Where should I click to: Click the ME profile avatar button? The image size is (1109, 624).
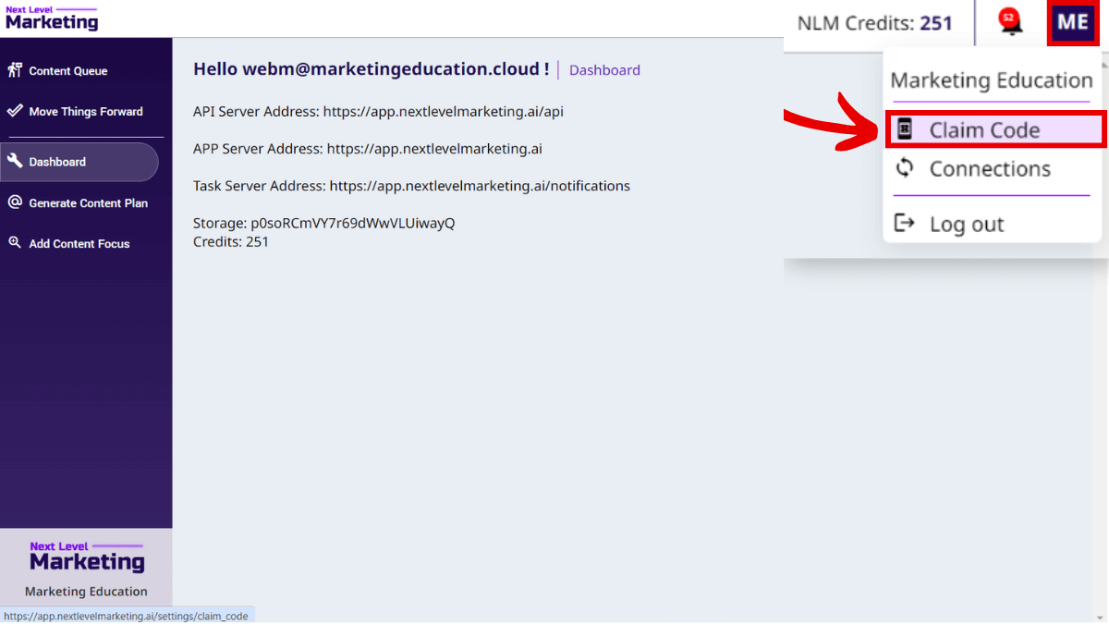pyautogui.click(x=1073, y=22)
